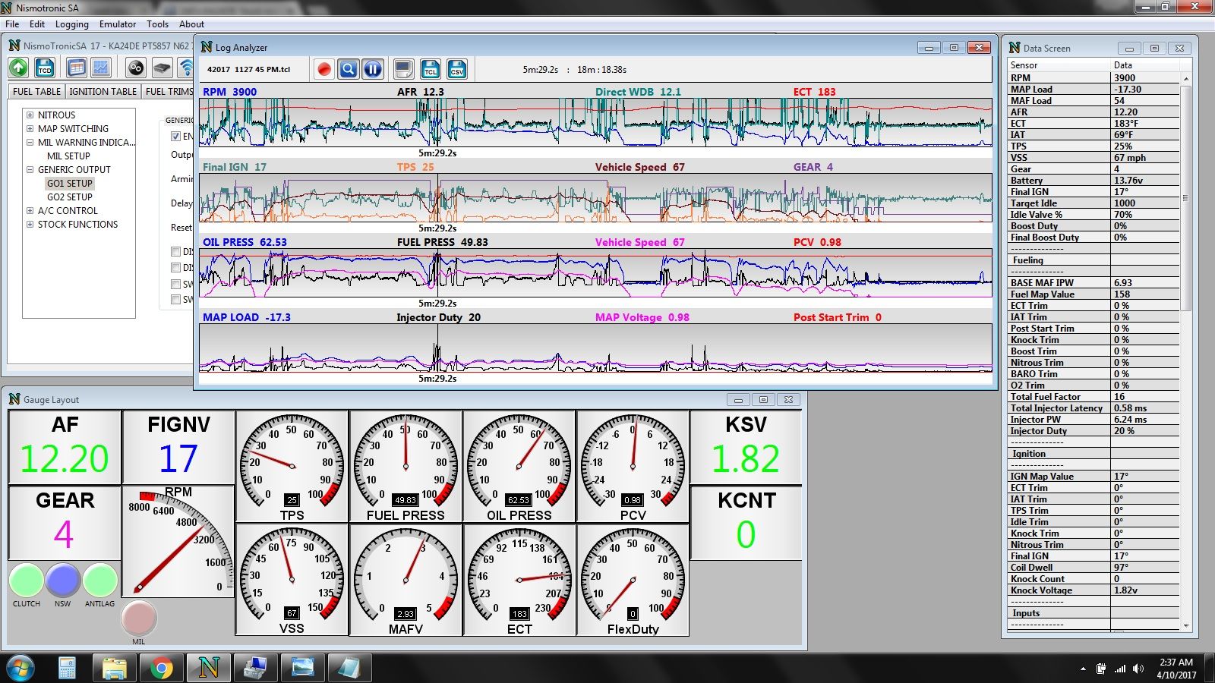Click the ANTILAG indicator lamp

(100, 581)
